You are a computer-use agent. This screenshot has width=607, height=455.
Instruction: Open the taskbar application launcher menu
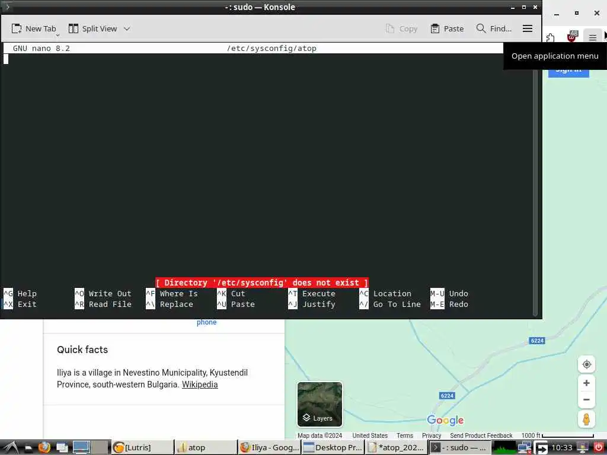tap(9, 448)
